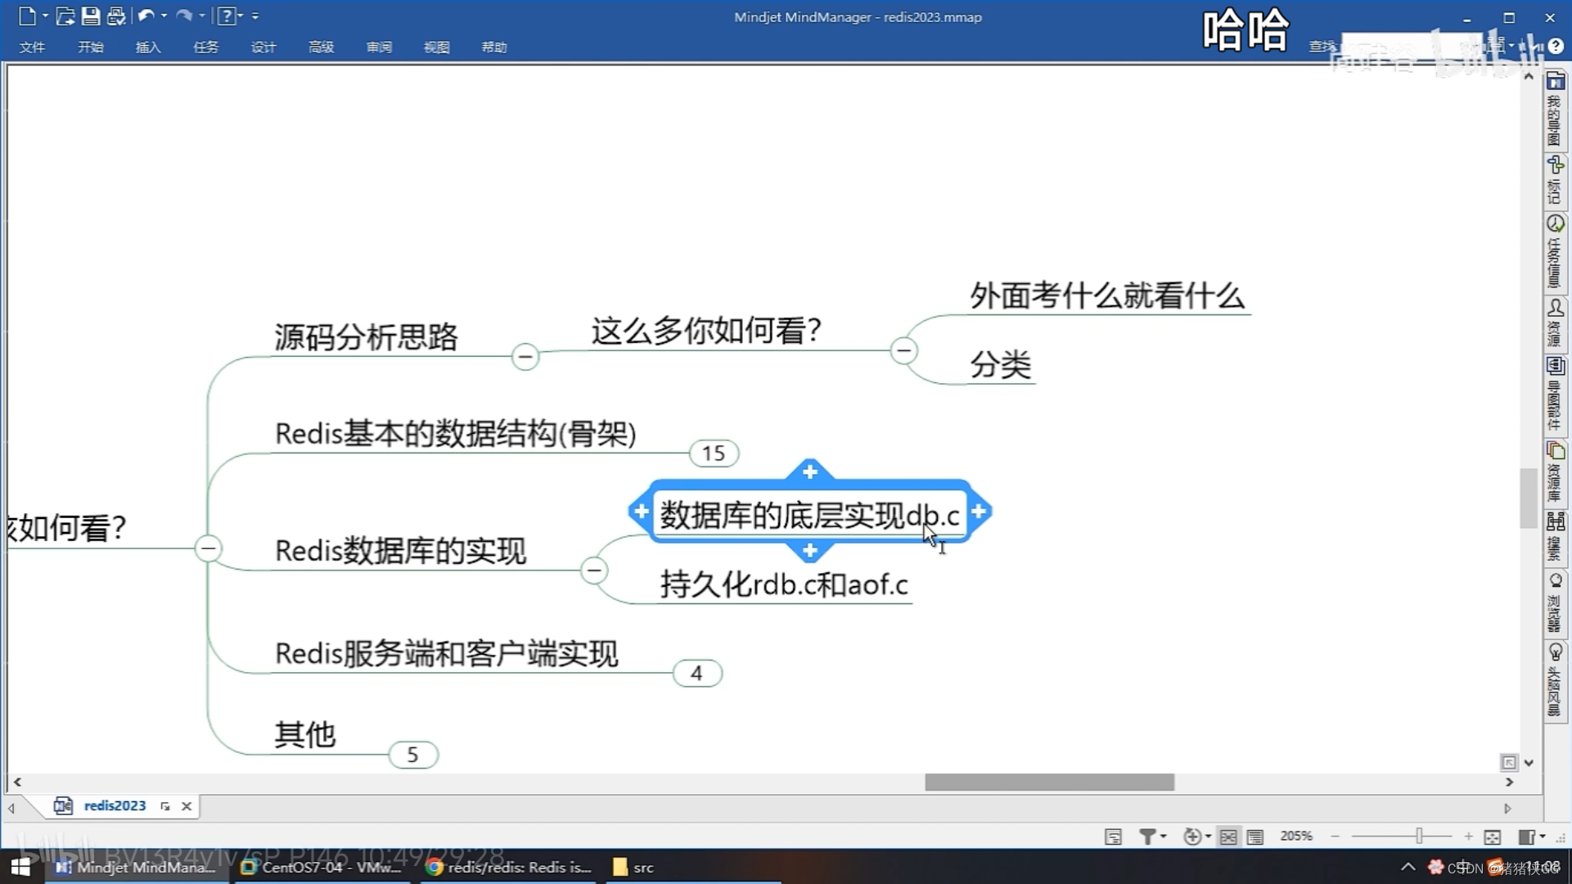
Task: Open the 任务信息 task info side panel
Action: click(1555, 253)
